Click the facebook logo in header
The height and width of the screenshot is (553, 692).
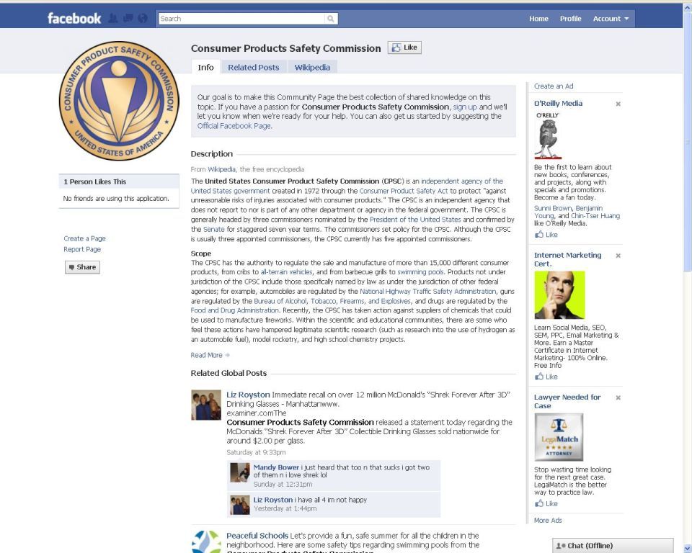point(74,19)
